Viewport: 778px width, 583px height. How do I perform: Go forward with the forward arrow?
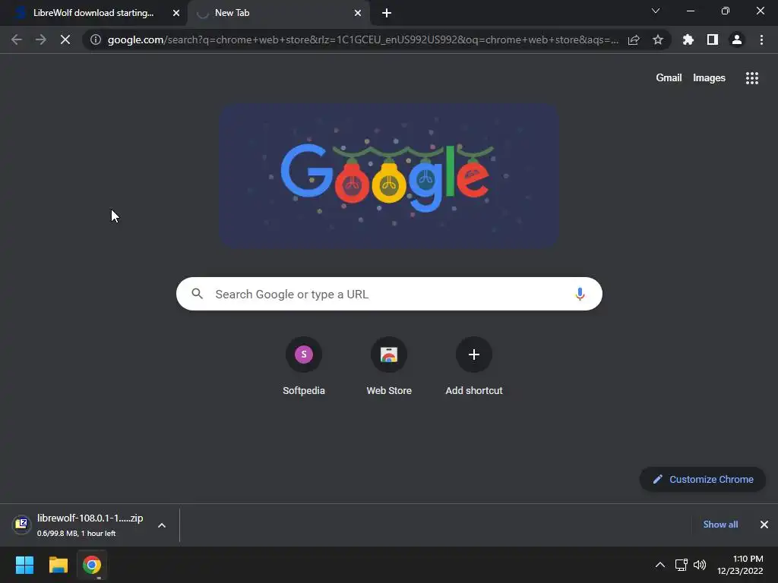pos(41,39)
